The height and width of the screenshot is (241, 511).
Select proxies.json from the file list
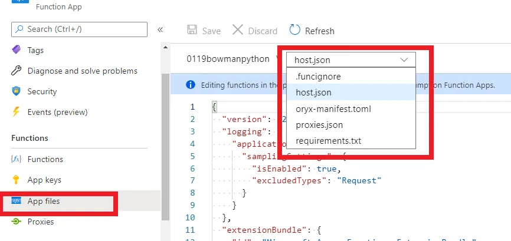click(x=319, y=125)
